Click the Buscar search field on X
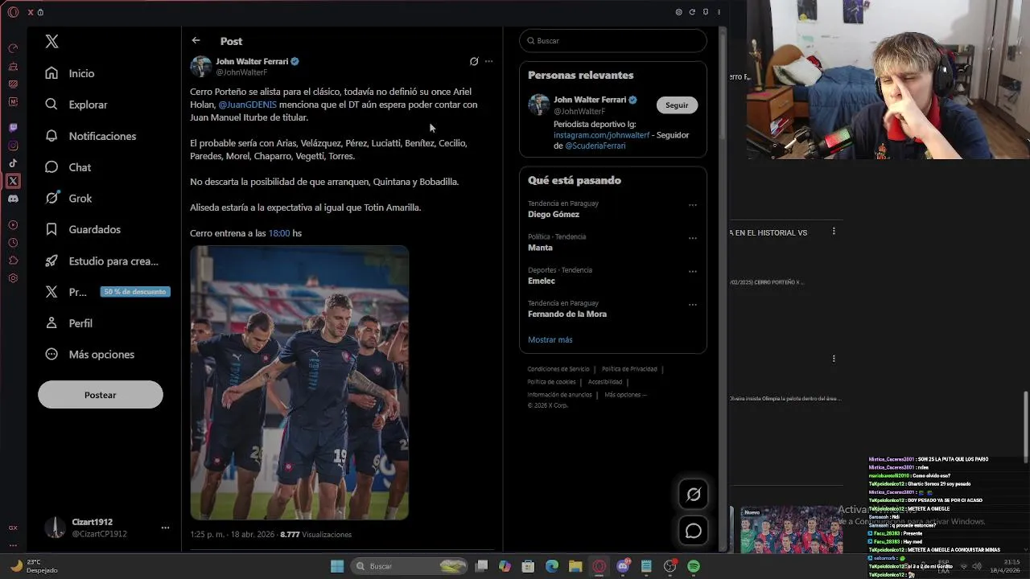1030x579 pixels. pos(613,40)
